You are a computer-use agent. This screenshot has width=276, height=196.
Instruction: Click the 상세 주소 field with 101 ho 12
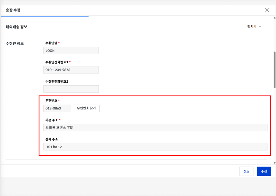coord(155,147)
